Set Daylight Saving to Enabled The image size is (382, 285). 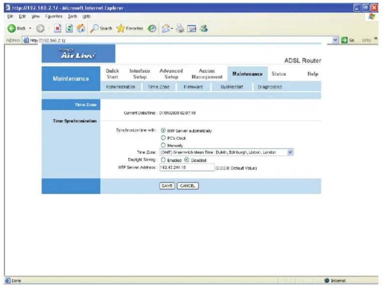tap(163, 160)
